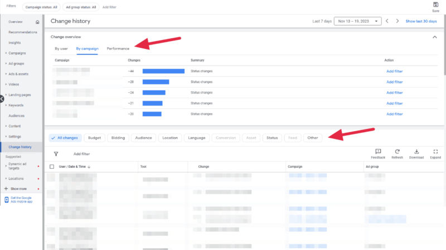446x250 pixels.
Task: Click the ~44 changes blue bar
Action: (x=163, y=71)
